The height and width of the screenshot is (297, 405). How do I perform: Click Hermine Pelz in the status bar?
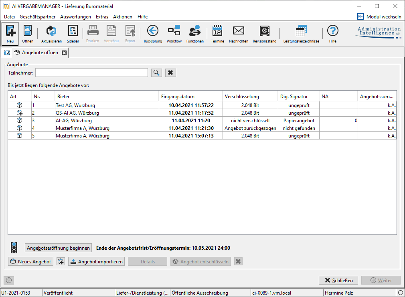[x=338, y=293]
